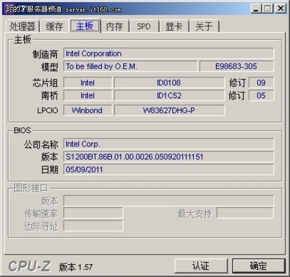The height and width of the screenshot is (277, 290).
Task: Close the CPU-Z window
Action: point(280,9)
